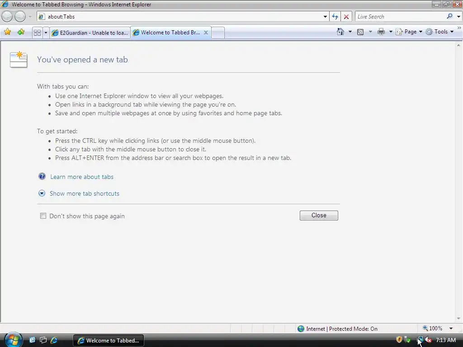Image resolution: width=463 pixels, height=347 pixels.
Task: Open the Favorites Center star
Action: tap(7, 32)
